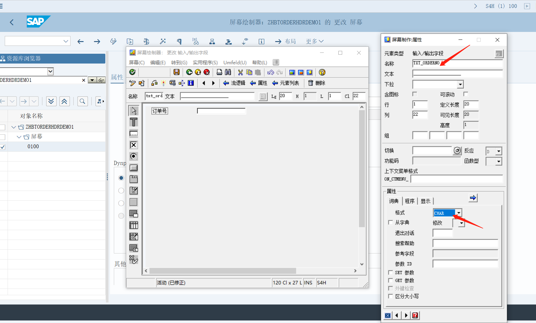The width and height of the screenshot is (536, 323).
Task: Open the Umfeld(U) menu
Action: tap(235, 63)
